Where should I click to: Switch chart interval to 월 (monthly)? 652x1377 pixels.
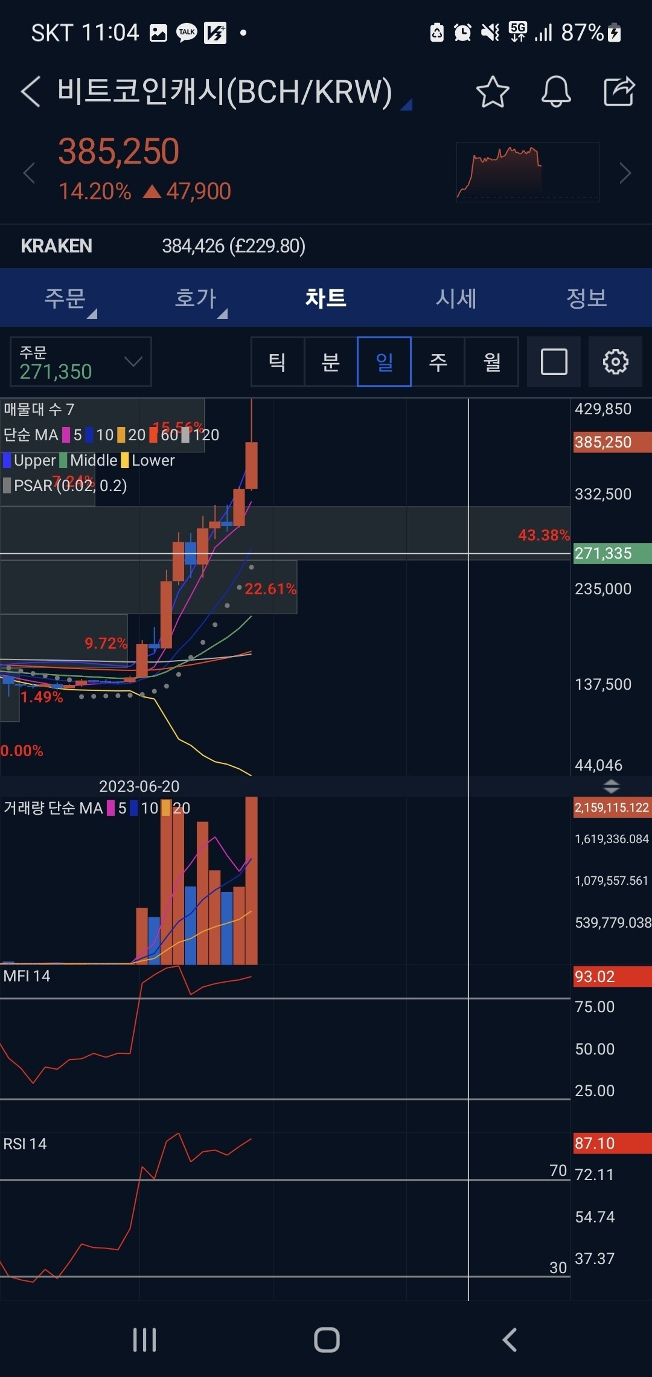491,362
